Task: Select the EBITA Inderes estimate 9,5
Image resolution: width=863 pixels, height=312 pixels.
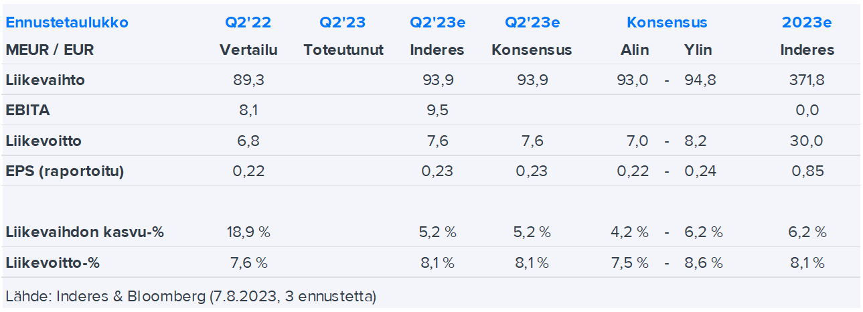Action: 437,110
